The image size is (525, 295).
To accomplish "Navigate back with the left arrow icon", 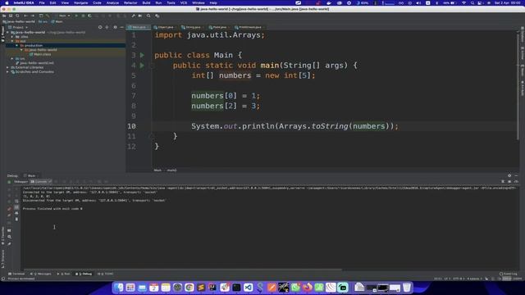I will point(25,16).
